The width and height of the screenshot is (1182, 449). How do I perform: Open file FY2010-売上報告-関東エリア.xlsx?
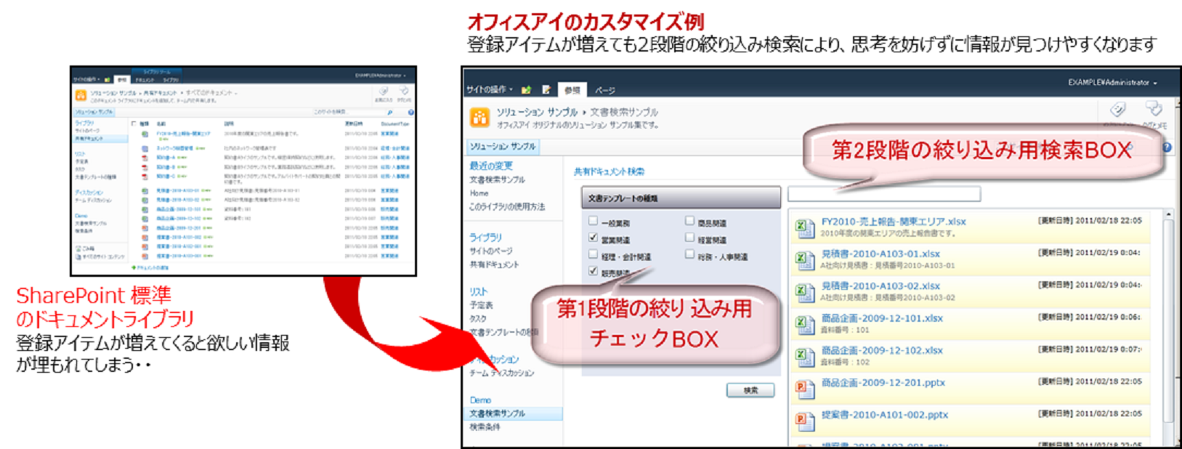click(x=894, y=222)
